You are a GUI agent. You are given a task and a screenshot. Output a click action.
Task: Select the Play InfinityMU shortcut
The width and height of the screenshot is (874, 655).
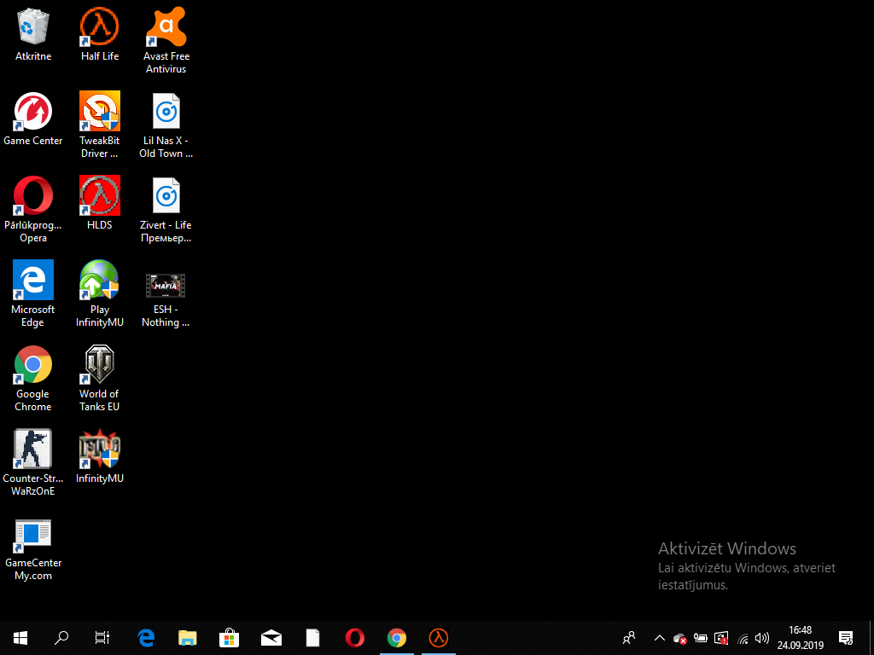pyautogui.click(x=100, y=294)
